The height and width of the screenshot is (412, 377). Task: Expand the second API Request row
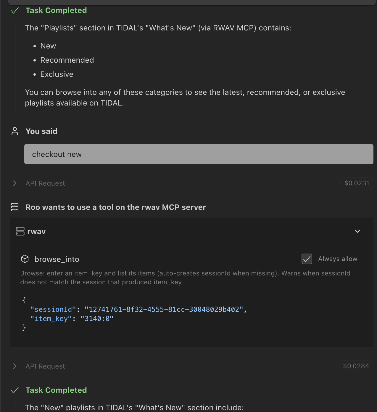tap(15, 366)
